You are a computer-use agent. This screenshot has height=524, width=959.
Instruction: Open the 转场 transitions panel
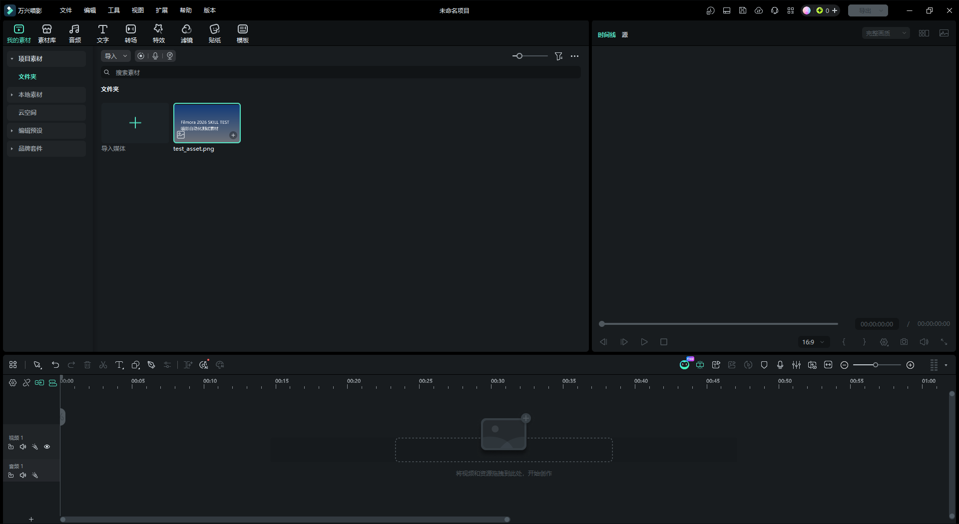click(131, 33)
